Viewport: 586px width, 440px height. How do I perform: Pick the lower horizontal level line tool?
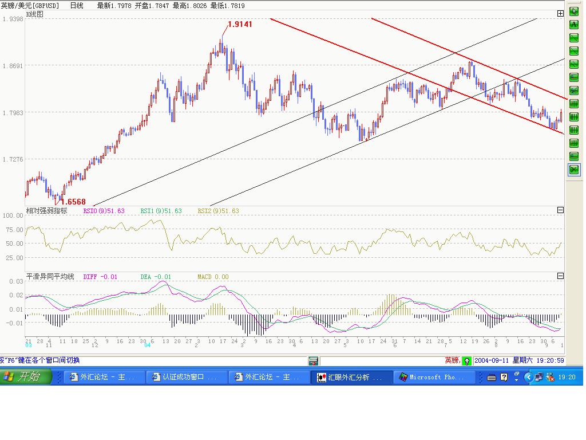pyautogui.click(x=573, y=156)
